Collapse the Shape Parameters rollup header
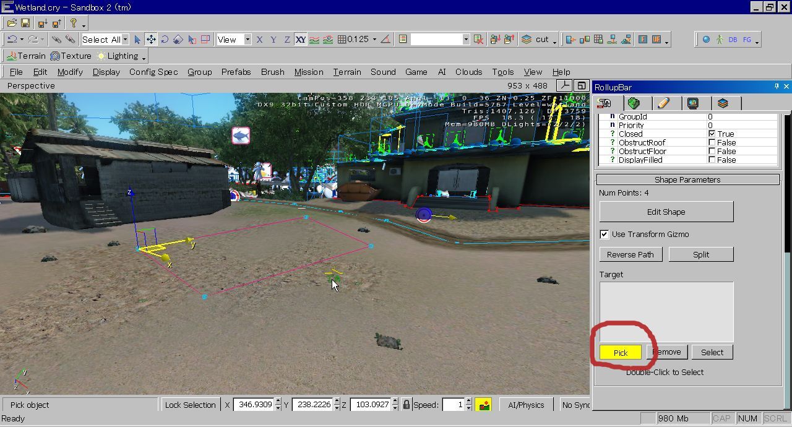The height and width of the screenshot is (427, 792). click(x=687, y=179)
